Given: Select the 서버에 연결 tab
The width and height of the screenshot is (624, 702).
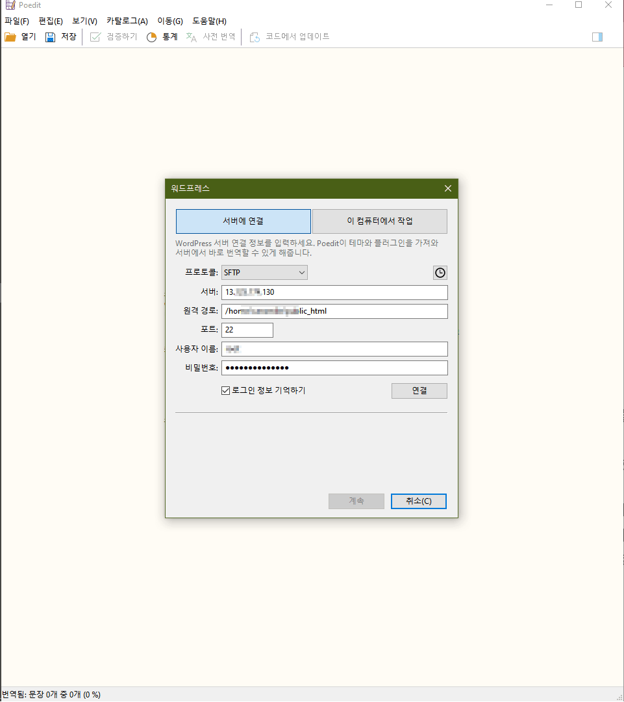Looking at the screenshot, I should coord(243,221).
